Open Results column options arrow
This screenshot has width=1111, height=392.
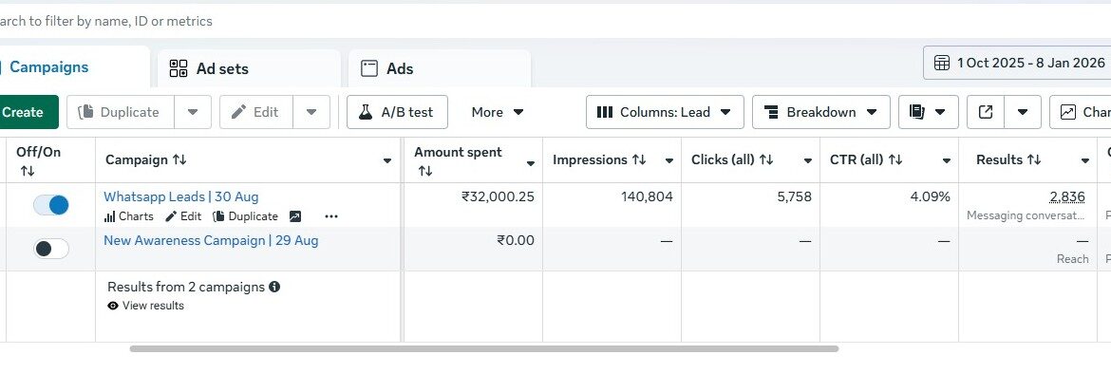[1084, 161]
